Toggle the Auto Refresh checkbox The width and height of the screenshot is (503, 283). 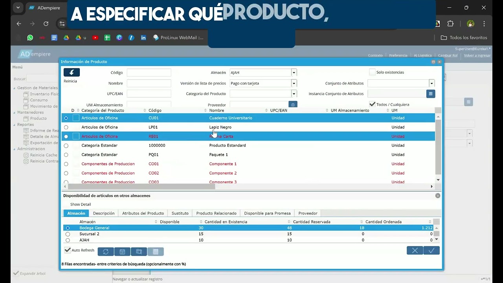[x=68, y=250]
